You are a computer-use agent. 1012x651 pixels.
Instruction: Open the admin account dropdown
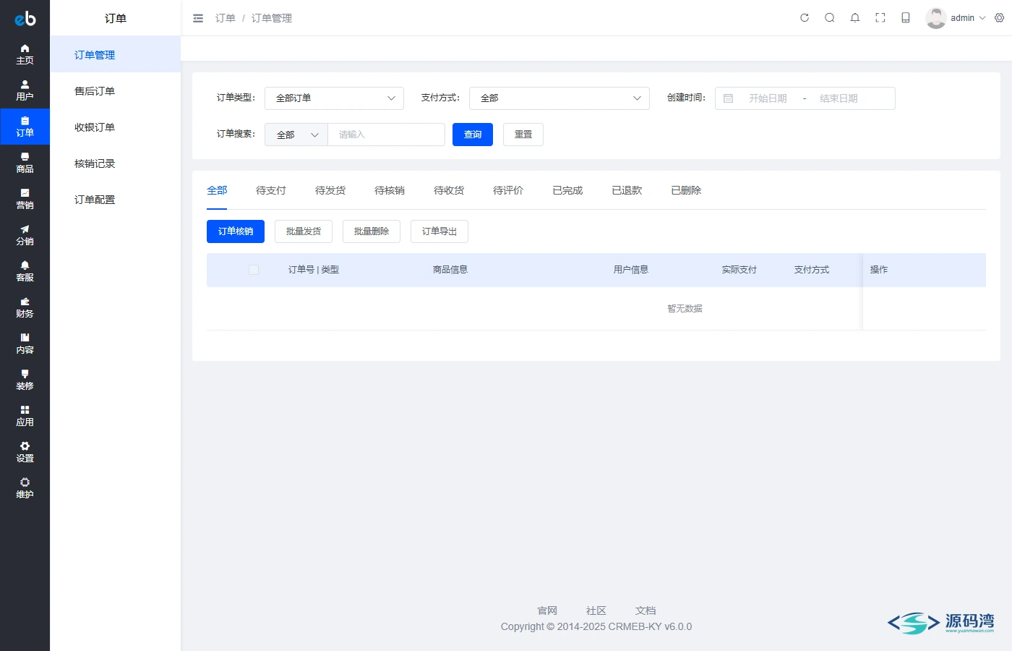coord(956,18)
